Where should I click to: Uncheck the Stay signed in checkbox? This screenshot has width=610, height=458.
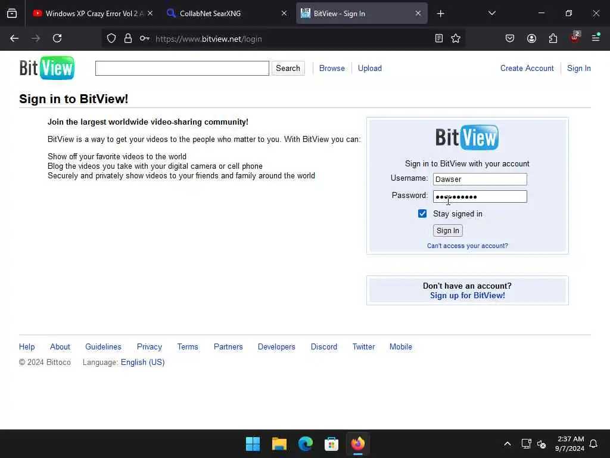pyautogui.click(x=422, y=214)
